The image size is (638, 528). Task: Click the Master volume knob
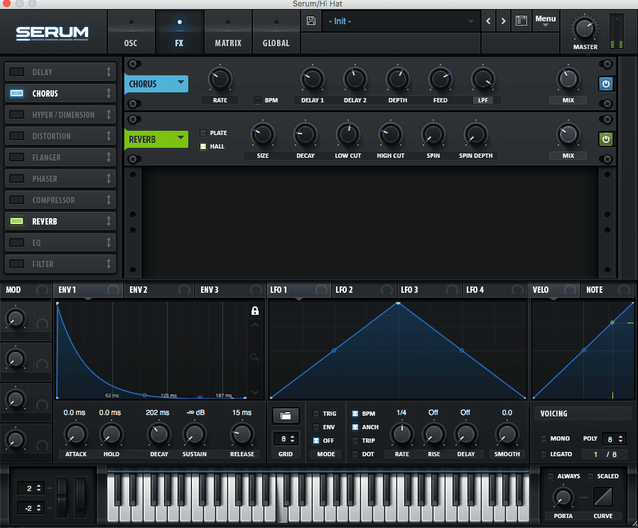585,29
